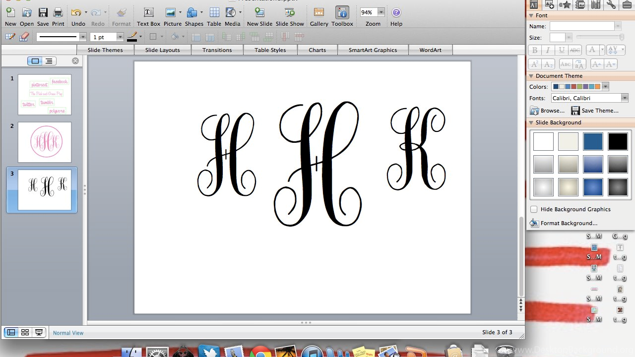The width and height of the screenshot is (635, 357).
Task: Click the Toolbox toolbar icon
Action: [342, 13]
